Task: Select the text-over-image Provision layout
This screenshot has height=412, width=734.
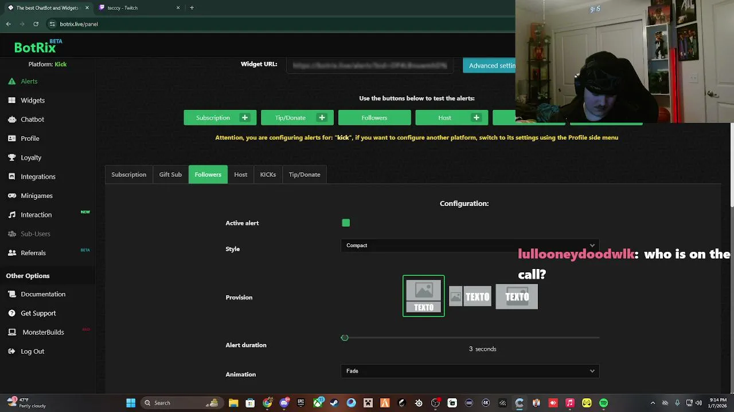Action: [x=517, y=296]
